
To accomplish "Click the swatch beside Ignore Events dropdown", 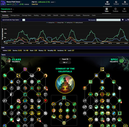I will (x=24, y=20).
